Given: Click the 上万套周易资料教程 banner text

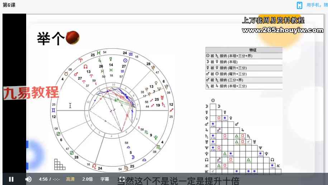Looking at the screenshot, I should click(x=273, y=20).
